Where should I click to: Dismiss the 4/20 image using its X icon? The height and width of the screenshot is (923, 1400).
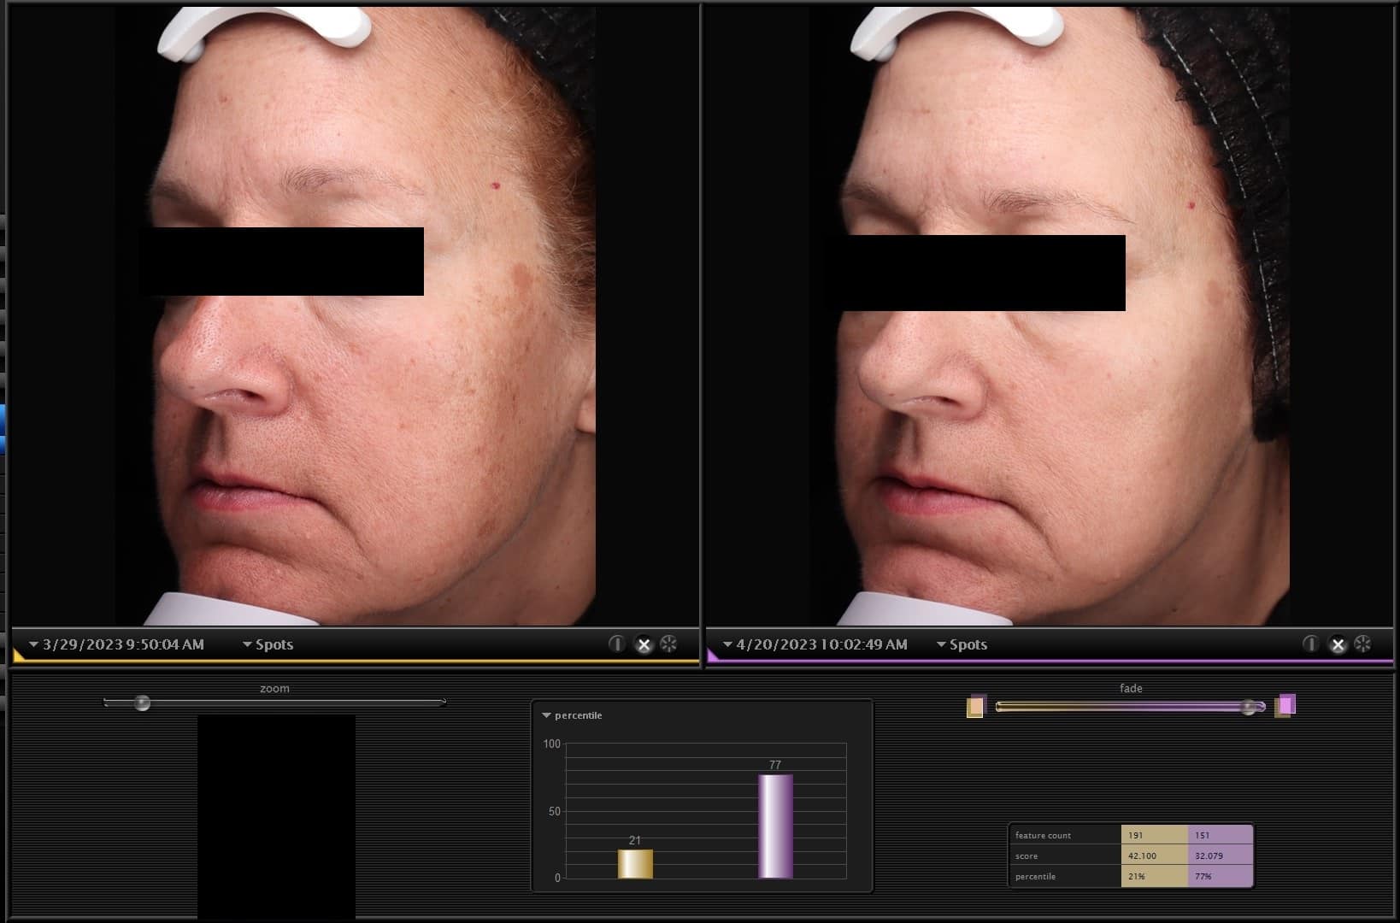point(1338,644)
